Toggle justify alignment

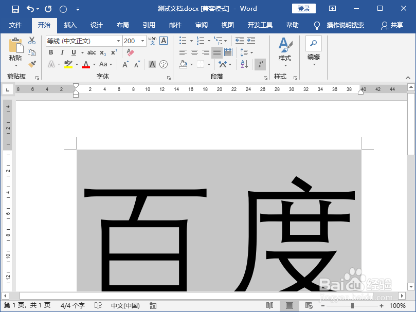(217, 52)
